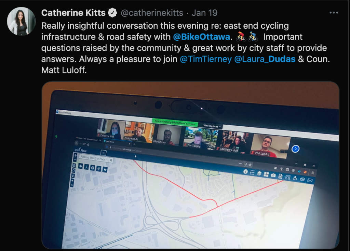Expand the View Options dropdown in Zoom

click(x=212, y=126)
